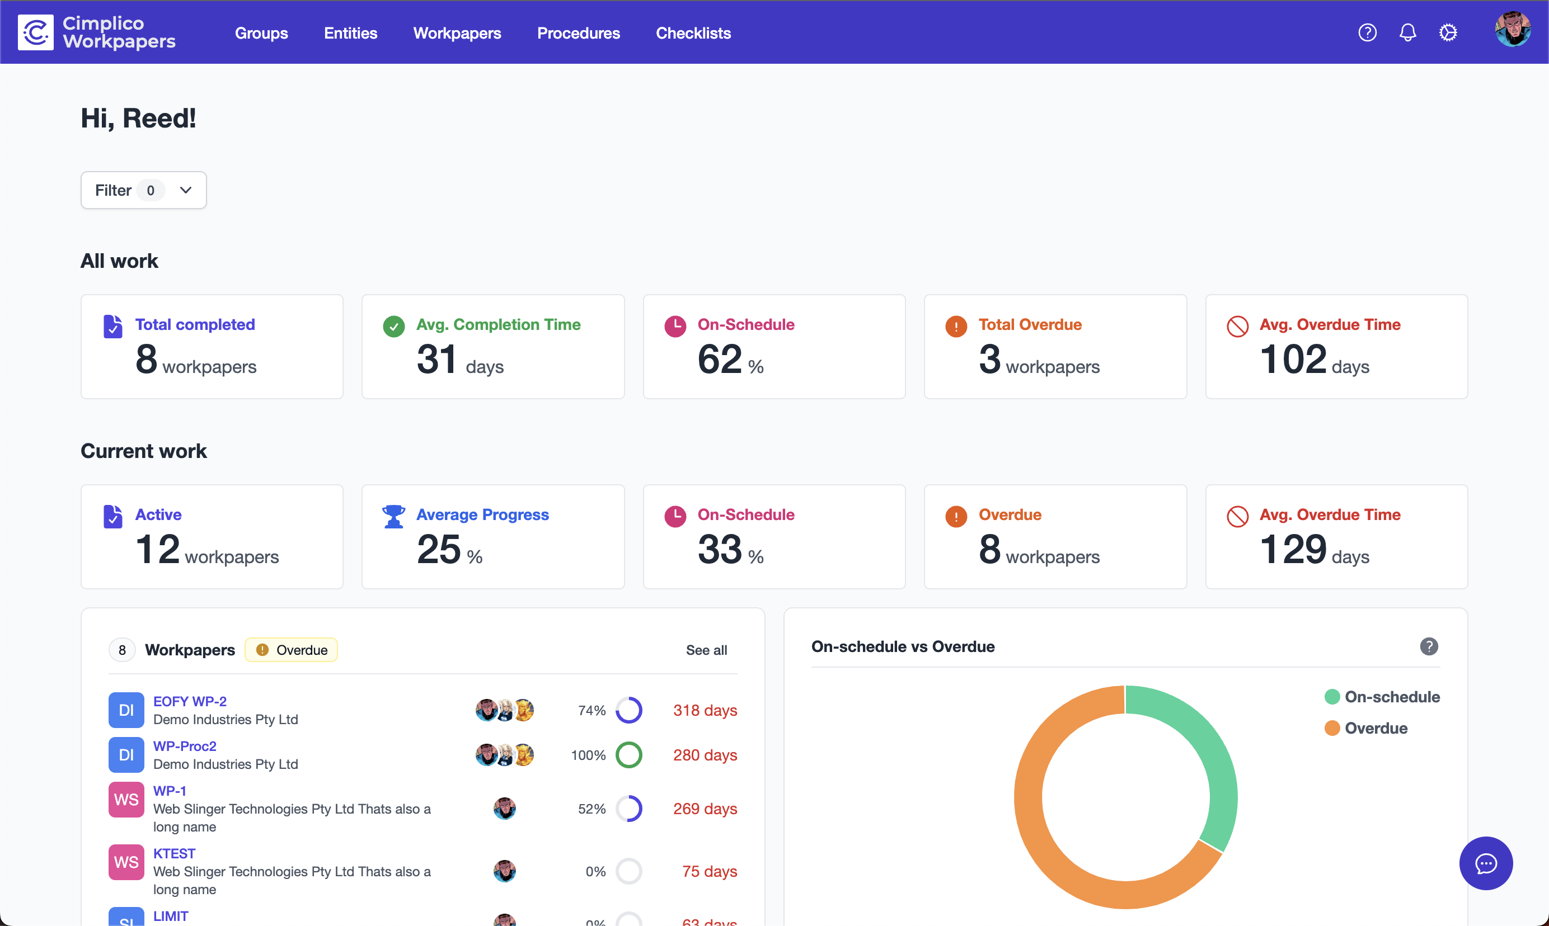
Task: Click the Active workpapers document icon
Action: [113, 517]
